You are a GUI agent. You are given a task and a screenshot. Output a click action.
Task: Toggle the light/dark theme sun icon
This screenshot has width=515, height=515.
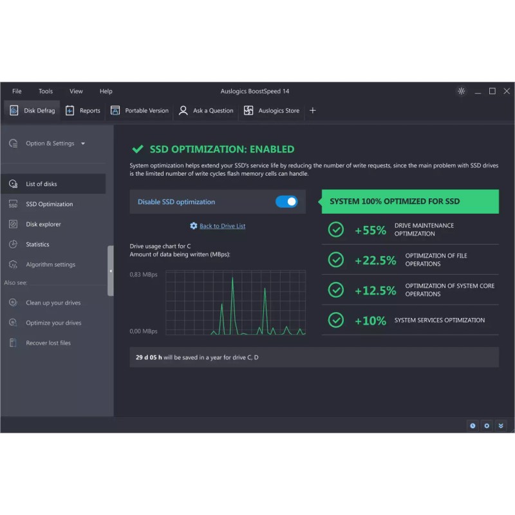coord(461,91)
